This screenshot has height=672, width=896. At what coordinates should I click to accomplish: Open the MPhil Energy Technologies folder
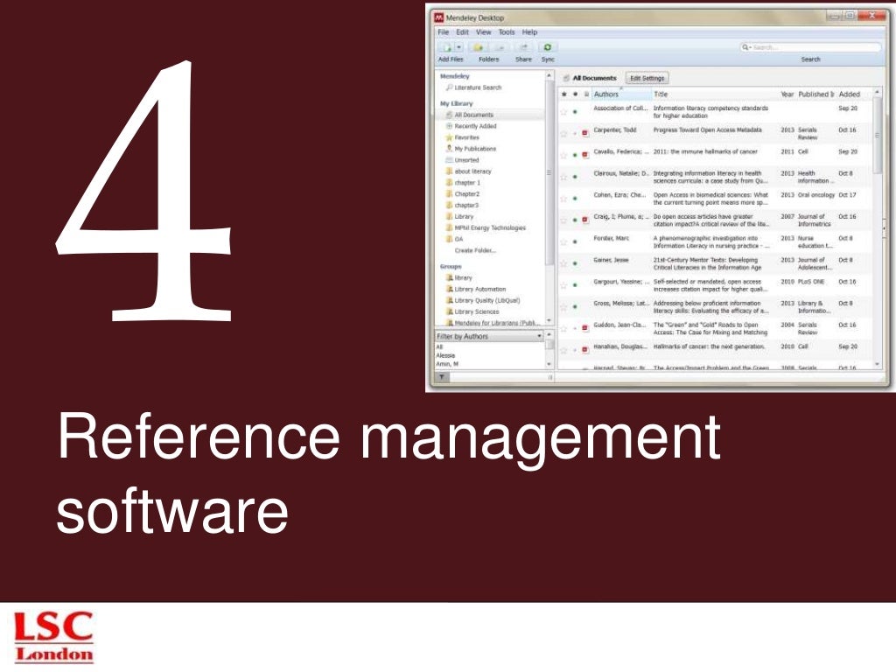[x=490, y=228]
